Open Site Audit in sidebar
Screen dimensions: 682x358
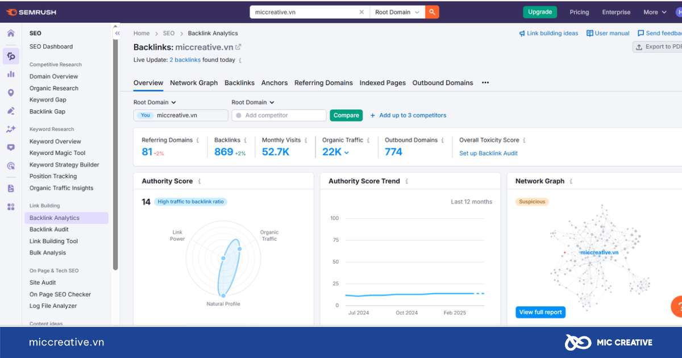click(43, 282)
